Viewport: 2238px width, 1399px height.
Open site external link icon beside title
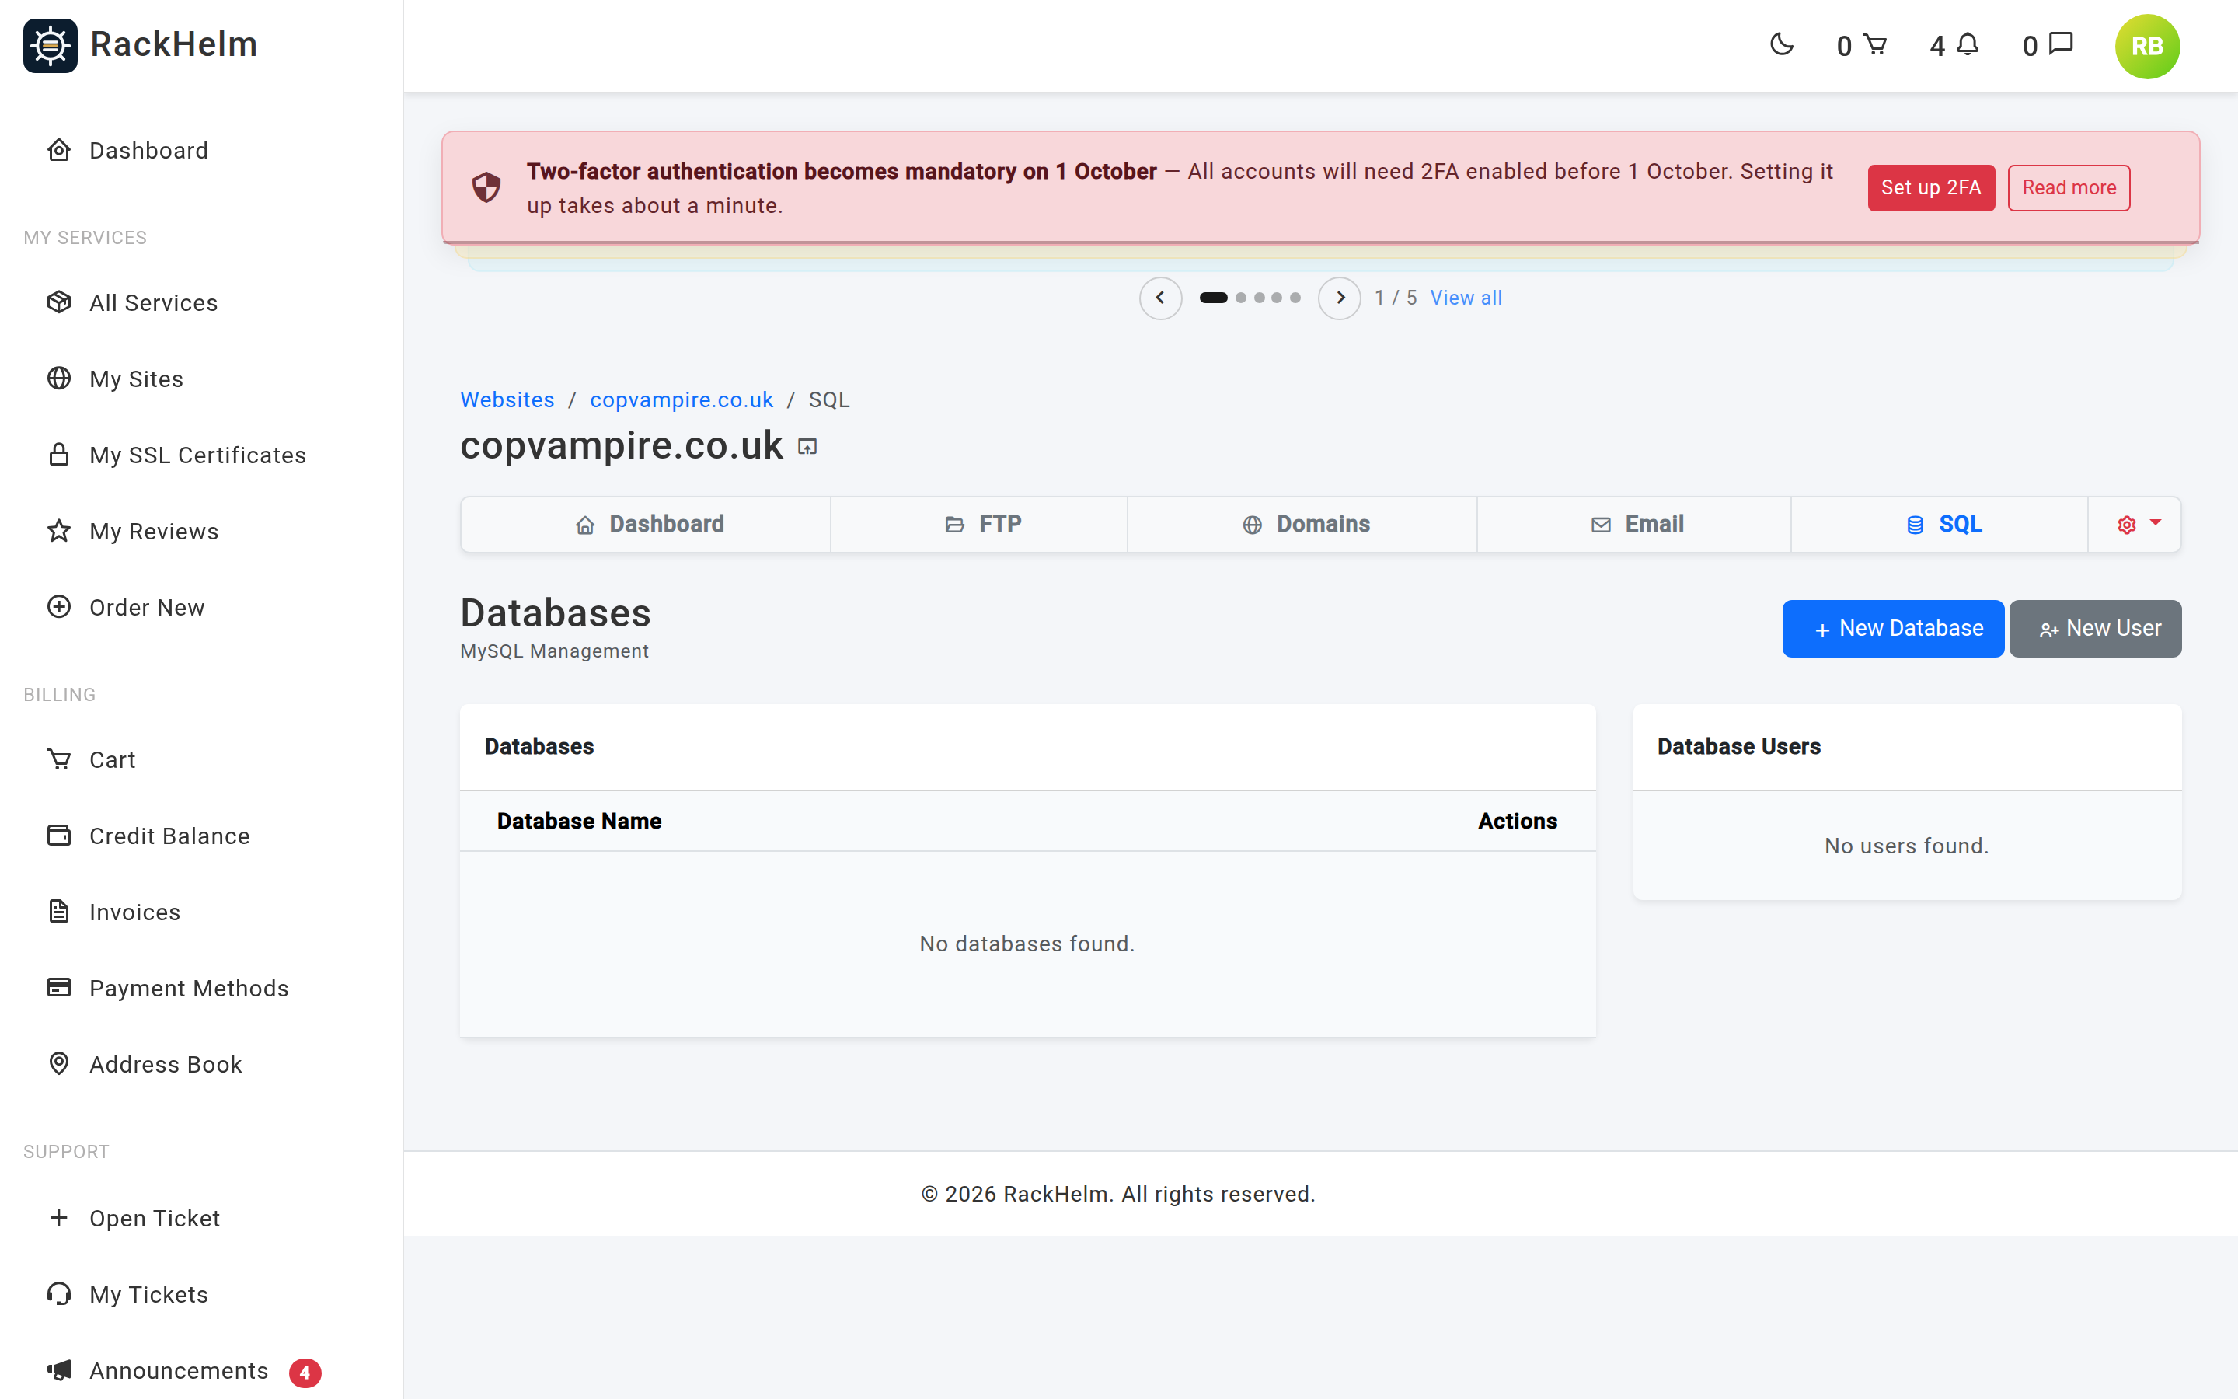click(807, 447)
